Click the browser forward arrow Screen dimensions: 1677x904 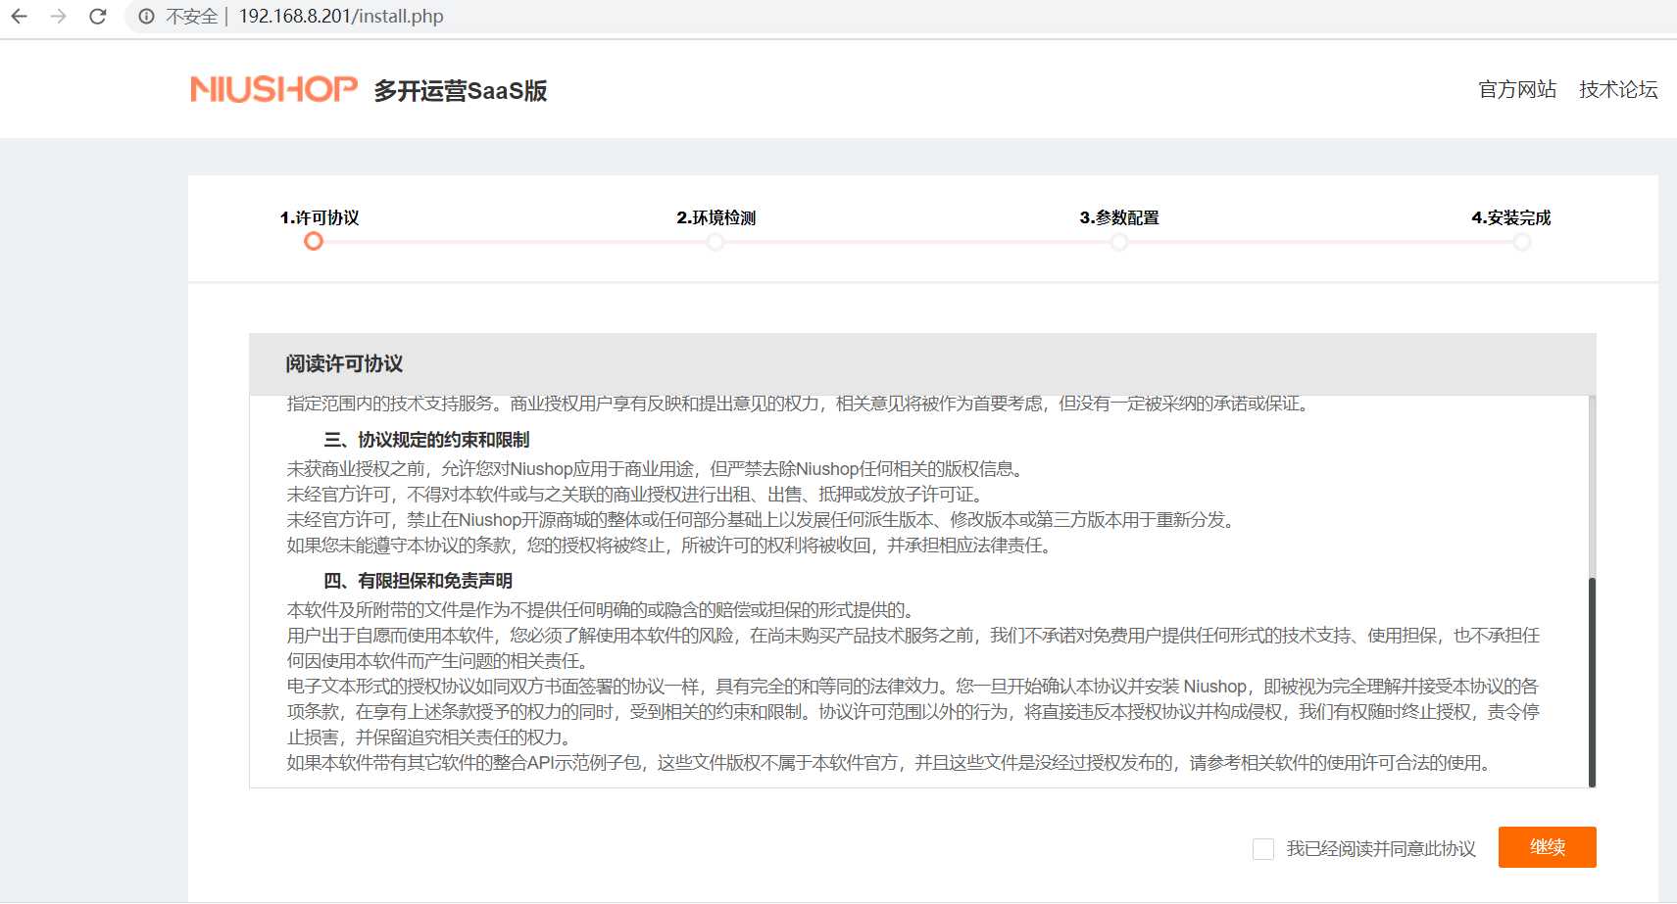click(58, 17)
